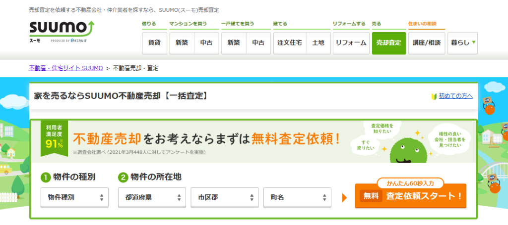Screen dimensions: 508x225
Task: Select 新築 under 一戸建てを買う
Action: 234,43
